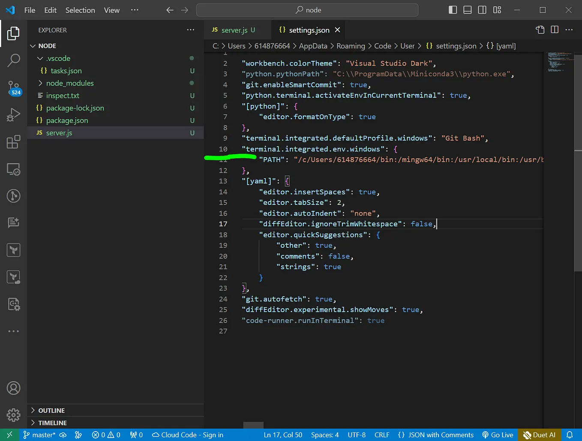The image size is (582, 441).
Task: Toggle the primary side bar layout button
Action: point(453,10)
